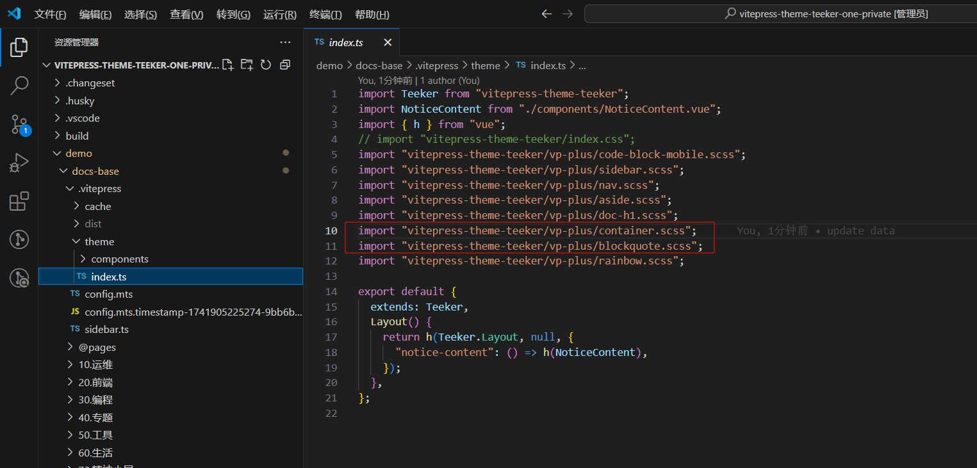
Task: Open the 转到(G) menu
Action: [233, 14]
